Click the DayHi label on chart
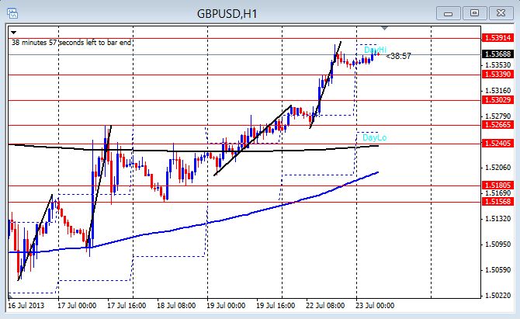This screenshot has width=520, height=319. 375,50
